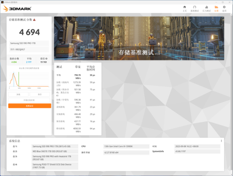Click Compare result online (在线比较结果) button

click(30, 100)
